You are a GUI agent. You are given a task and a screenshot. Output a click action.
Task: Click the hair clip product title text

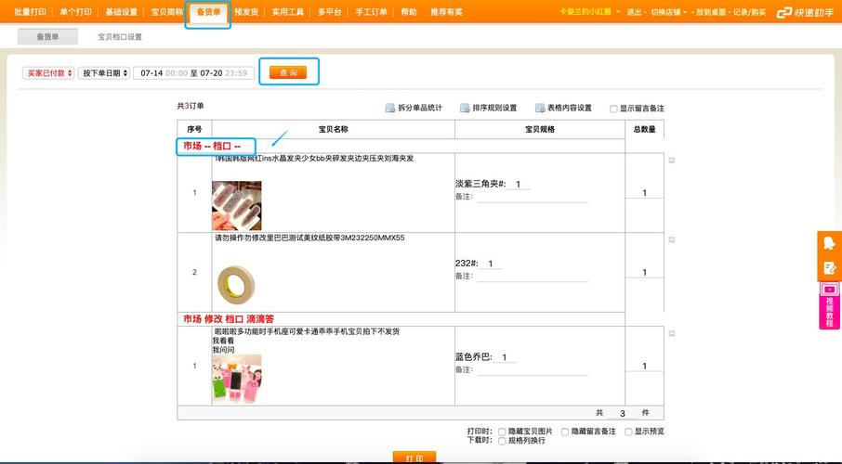(x=314, y=159)
